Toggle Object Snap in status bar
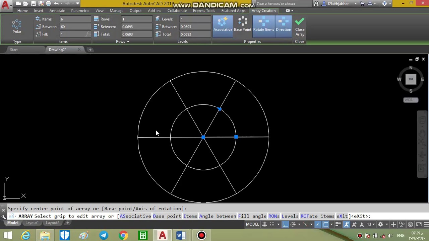Screen dimensions: 429x241 325,224
